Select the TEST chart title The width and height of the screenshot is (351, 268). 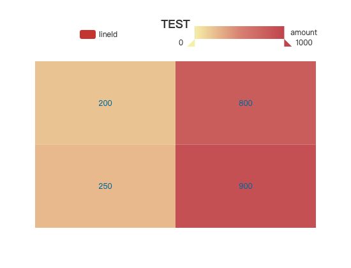pyautogui.click(x=175, y=24)
